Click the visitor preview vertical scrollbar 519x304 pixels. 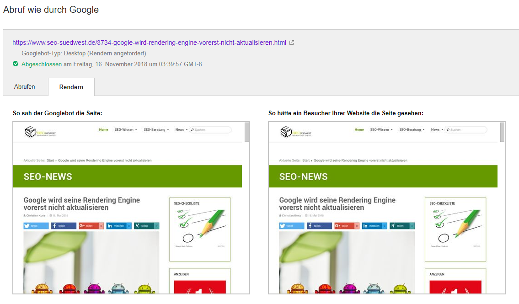coord(503,132)
